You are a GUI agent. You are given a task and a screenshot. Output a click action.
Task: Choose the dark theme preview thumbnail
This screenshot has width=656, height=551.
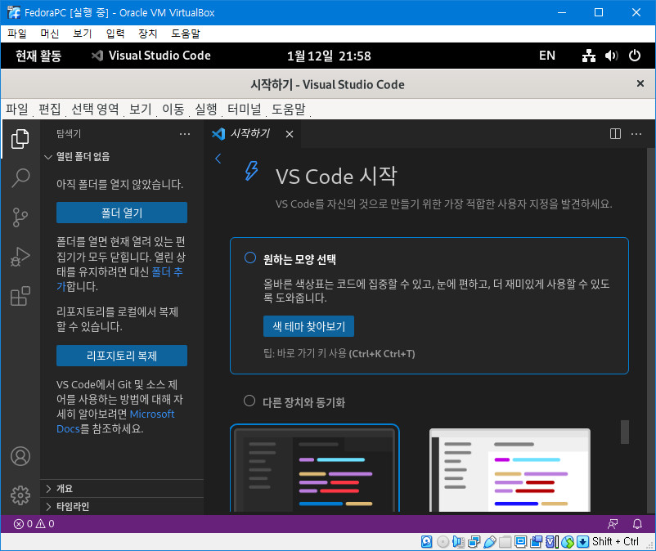click(x=315, y=468)
